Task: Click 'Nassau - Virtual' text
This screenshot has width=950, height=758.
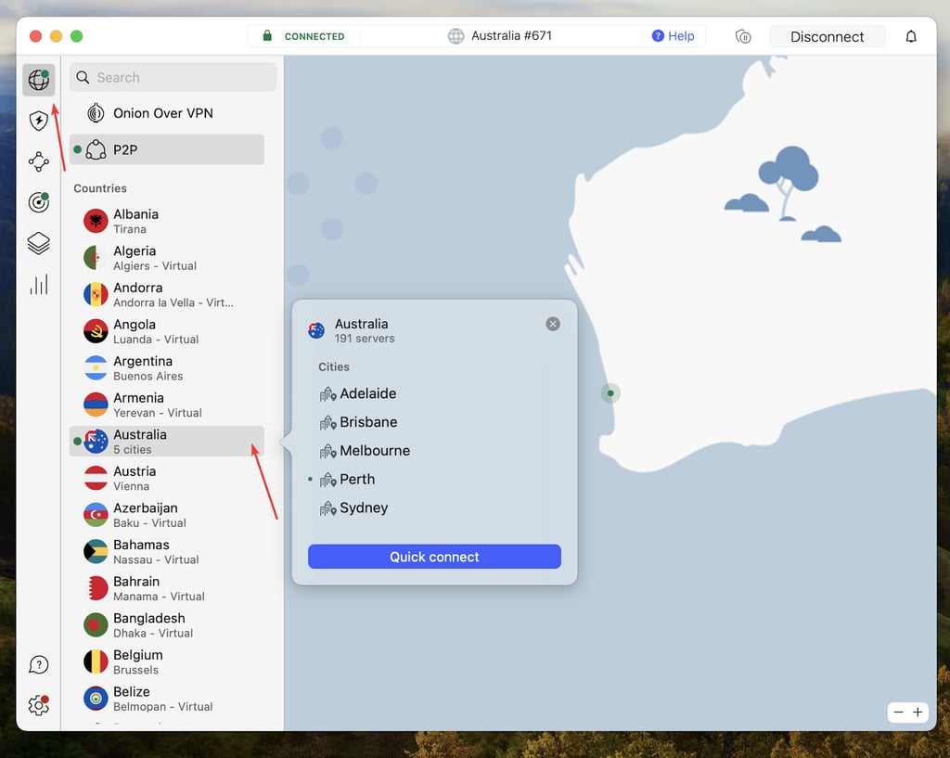Action: coord(156,559)
